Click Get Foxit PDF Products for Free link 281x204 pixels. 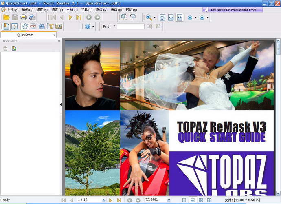click(233, 10)
